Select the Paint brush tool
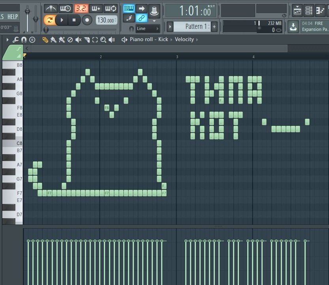The width and height of the screenshot is (329, 285). click(53, 40)
